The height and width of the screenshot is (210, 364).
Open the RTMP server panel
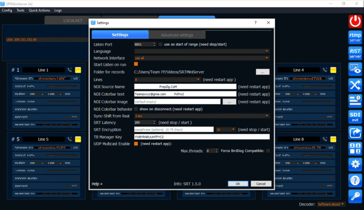pos(355,37)
